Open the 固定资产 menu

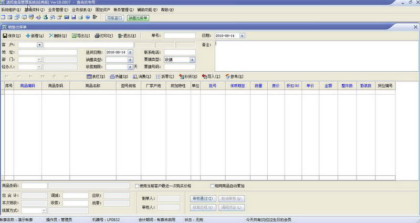click(103, 9)
